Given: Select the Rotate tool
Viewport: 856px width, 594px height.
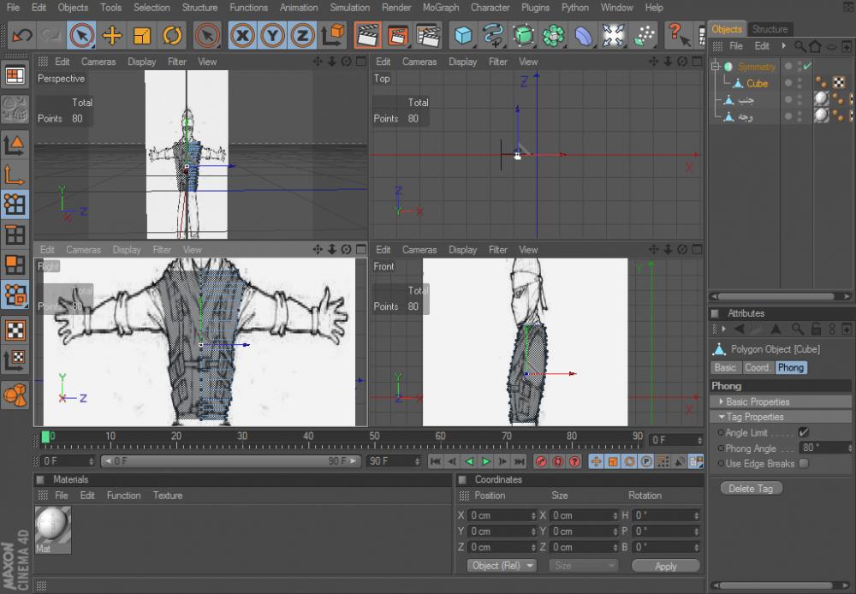Looking at the screenshot, I should tap(172, 35).
